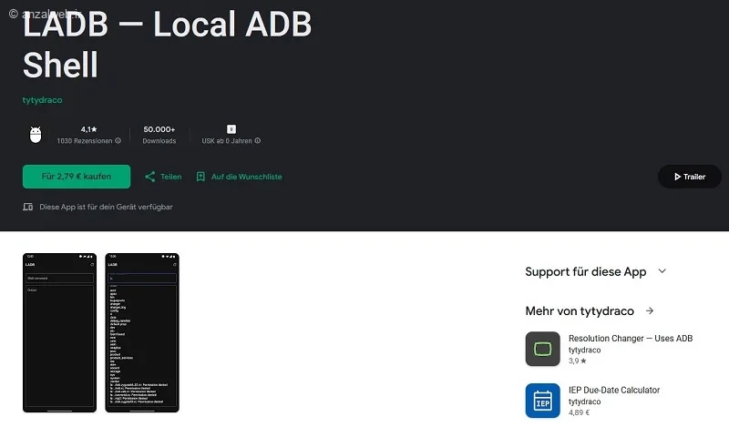Click the arrow beside Mehr von tytydraco
The image size is (729, 427).
[x=650, y=310]
